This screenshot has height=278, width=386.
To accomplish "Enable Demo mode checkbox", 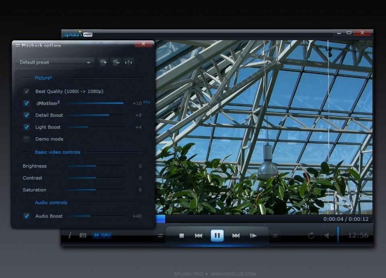I will [27, 139].
